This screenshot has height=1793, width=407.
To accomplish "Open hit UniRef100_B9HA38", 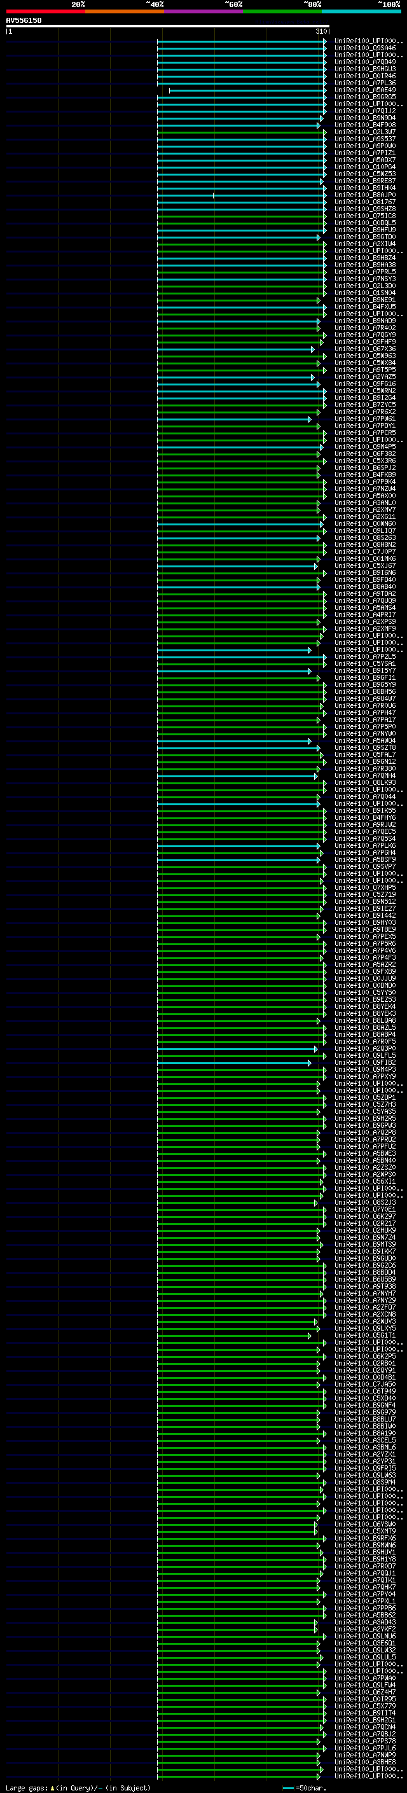I will [x=365, y=265].
